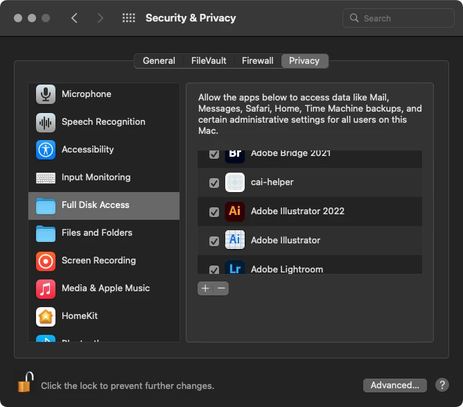This screenshot has width=463, height=407.
Task: Select Adobe Illustrator 2022 row text
Action: pyautogui.click(x=297, y=211)
